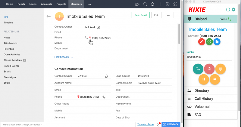Viewport: 241px width, 127px height.
Task: Open Attachments in the related list
Action: point(11,43)
